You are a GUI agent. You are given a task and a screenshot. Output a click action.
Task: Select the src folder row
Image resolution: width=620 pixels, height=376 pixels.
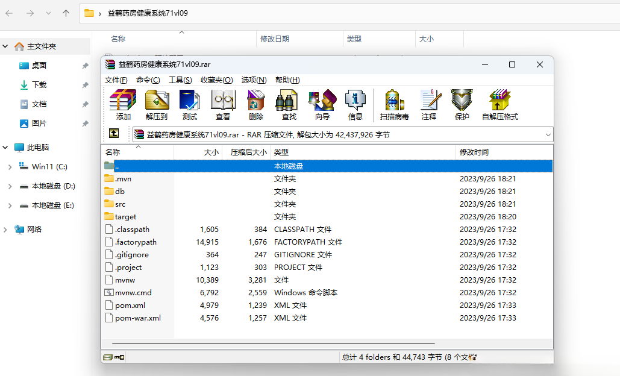(327, 204)
